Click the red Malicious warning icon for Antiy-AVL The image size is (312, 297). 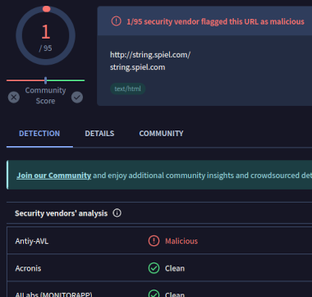tap(154, 241)
